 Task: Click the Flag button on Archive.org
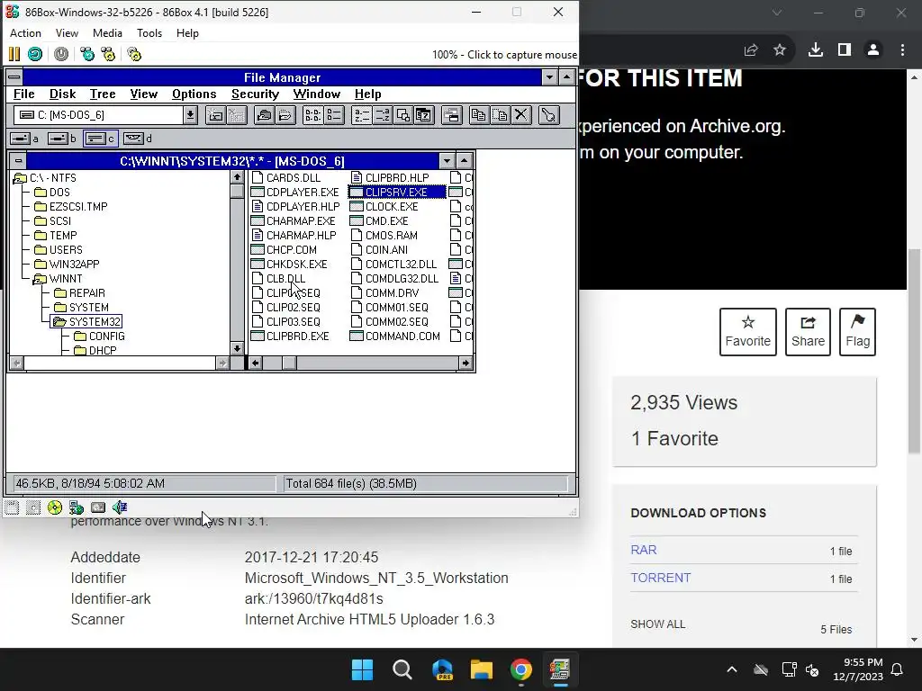(x=857, y=332)
